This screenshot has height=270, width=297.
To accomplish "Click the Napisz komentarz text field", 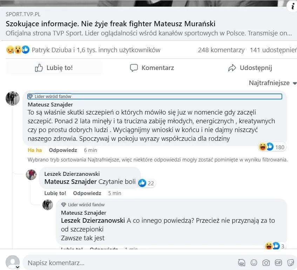I will click(126, 263).
